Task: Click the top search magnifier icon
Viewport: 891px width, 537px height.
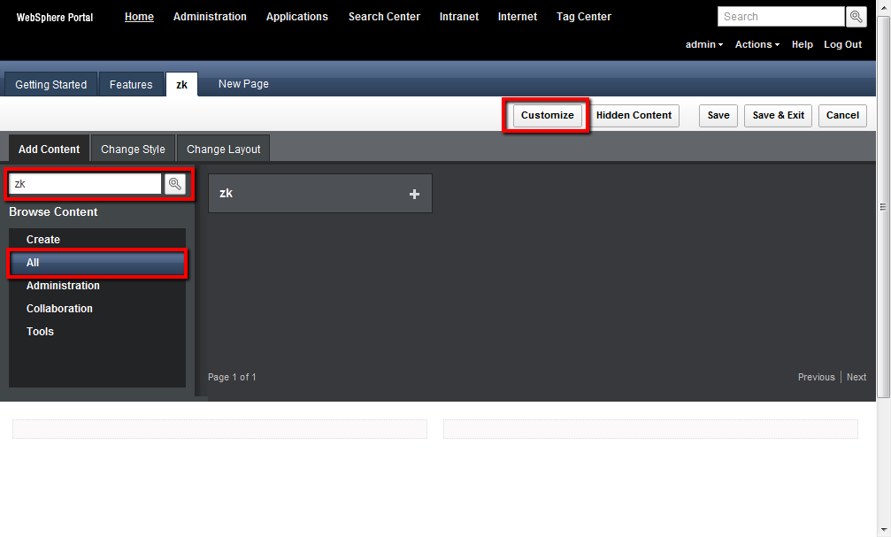Action: click(856, 17)
